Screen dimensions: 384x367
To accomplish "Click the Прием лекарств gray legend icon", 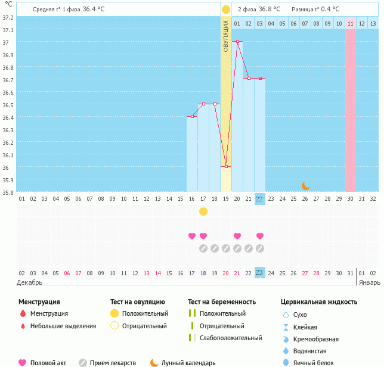I will pyautogui.click(x=83, y=363).
